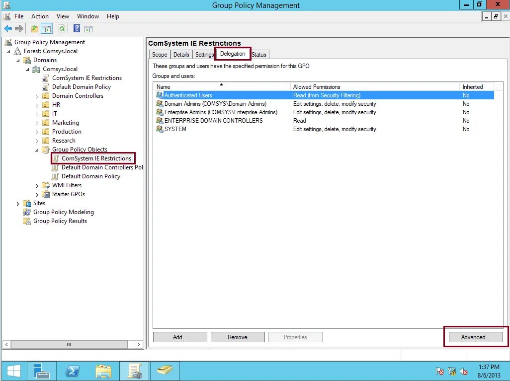510x381 pixels.
Task: Click tree pane scroll left arrow
Action: (x=7, y=344)
